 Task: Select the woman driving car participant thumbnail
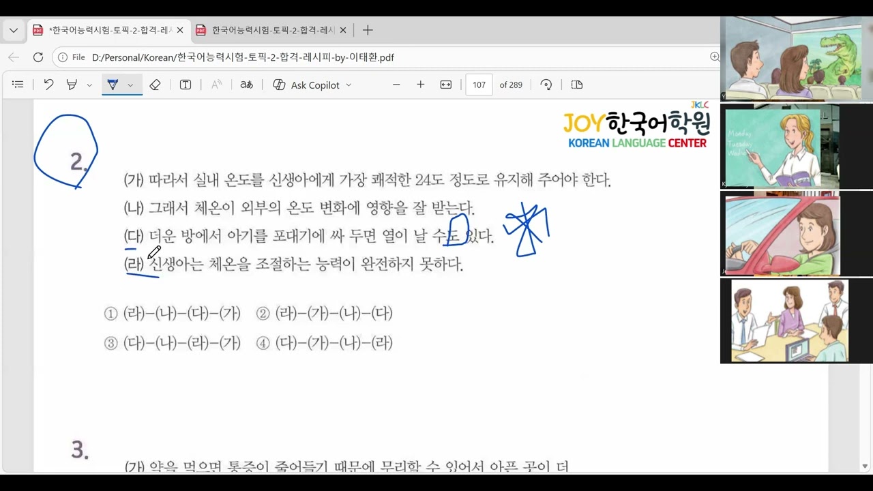pos(782,235)
